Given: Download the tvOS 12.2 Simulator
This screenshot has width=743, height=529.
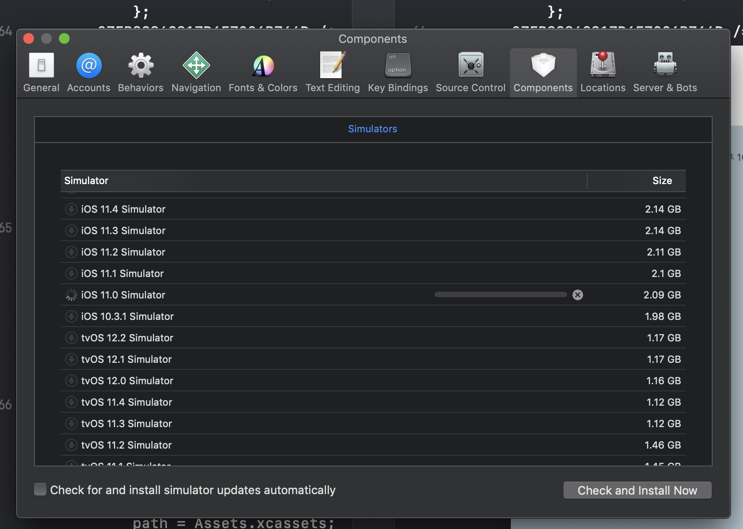Looking at the screenshot, I should coord(71,338).
